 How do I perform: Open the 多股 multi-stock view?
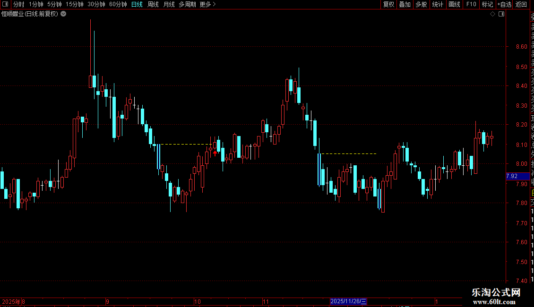coord(421,4)
